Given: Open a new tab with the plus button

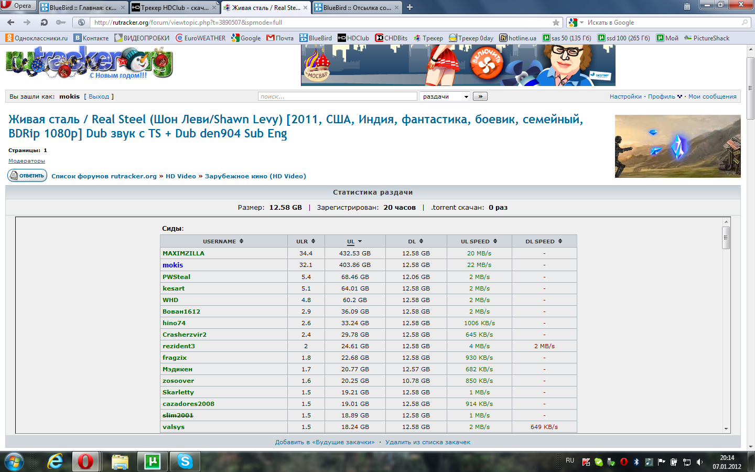Looking at the screenshot, I should 410,7.
